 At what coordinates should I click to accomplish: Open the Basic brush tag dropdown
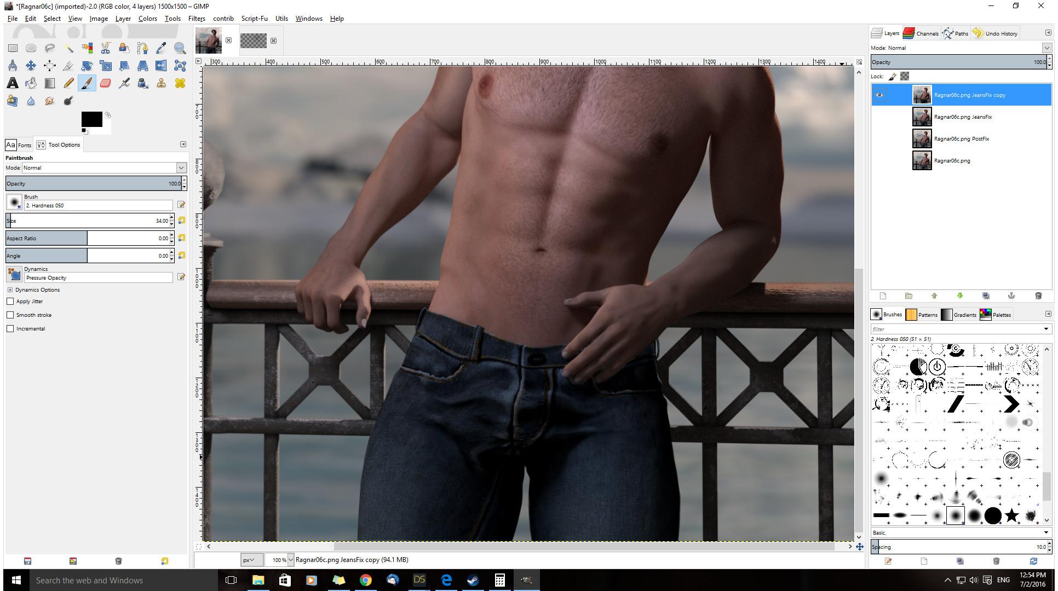1045,532
